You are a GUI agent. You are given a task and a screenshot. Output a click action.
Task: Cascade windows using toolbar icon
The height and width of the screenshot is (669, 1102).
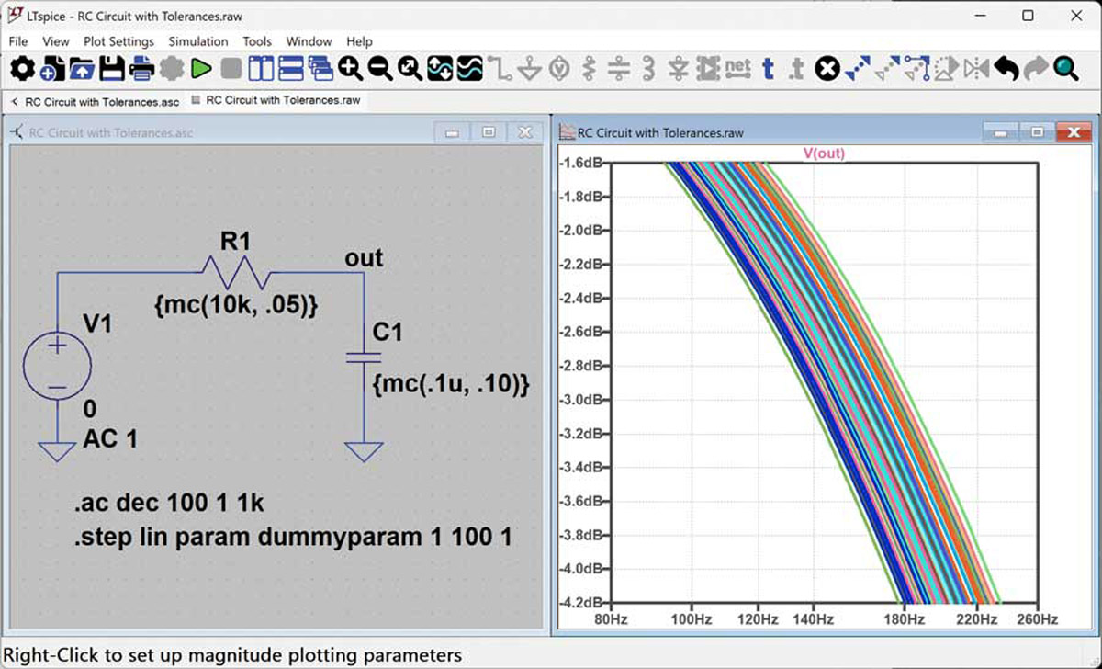[320, 68]
